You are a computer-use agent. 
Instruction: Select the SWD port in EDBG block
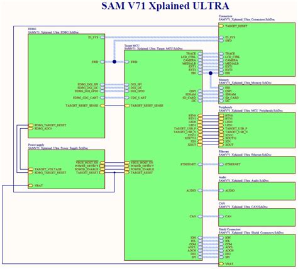tap(102, 62)
